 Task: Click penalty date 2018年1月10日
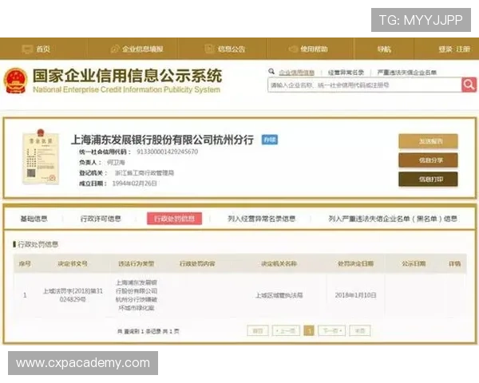(355, 295)
